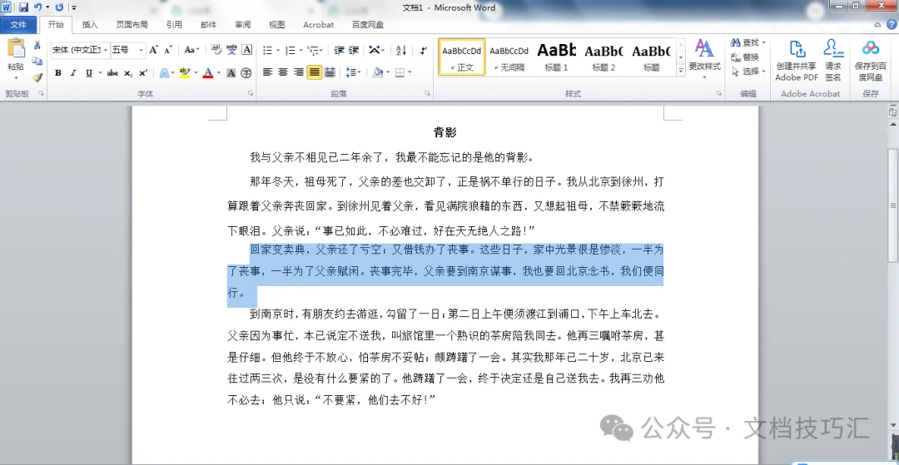Toggle Bold formatting
Image resolution: width=899 pixels, height=465 pixels.
click(x=58, y=72)
